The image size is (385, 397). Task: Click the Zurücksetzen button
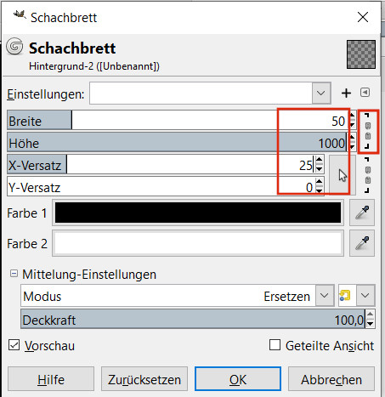pos(144,379)
